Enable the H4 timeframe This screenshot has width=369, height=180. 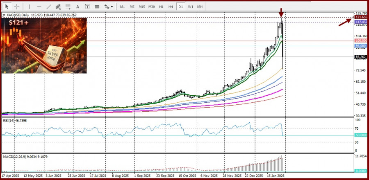(x=171, y=7)
